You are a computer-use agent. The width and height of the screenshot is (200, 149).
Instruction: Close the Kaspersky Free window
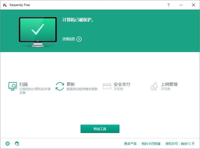[x=193, y=5]
